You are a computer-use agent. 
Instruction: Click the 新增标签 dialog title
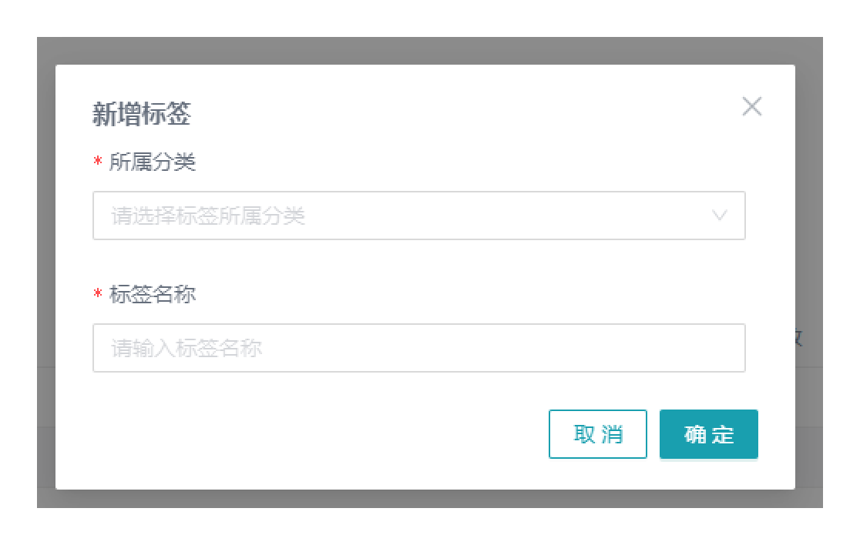pos(142,115)
